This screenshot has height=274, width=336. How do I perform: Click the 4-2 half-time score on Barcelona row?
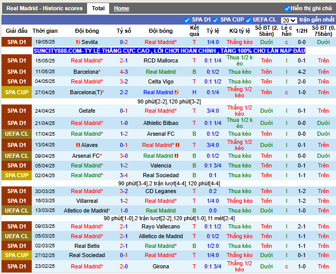tap(302, 72)
